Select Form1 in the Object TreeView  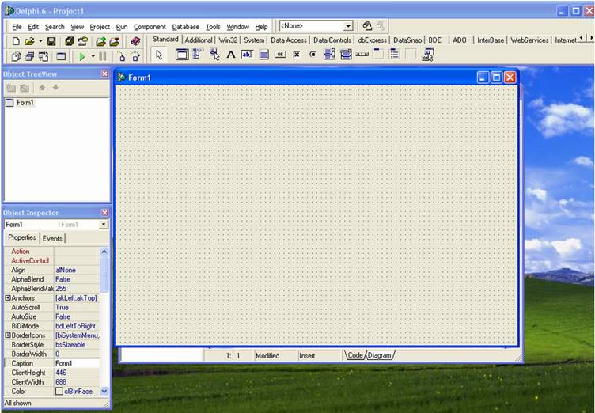pyautogui.click(x=25, y=103)
